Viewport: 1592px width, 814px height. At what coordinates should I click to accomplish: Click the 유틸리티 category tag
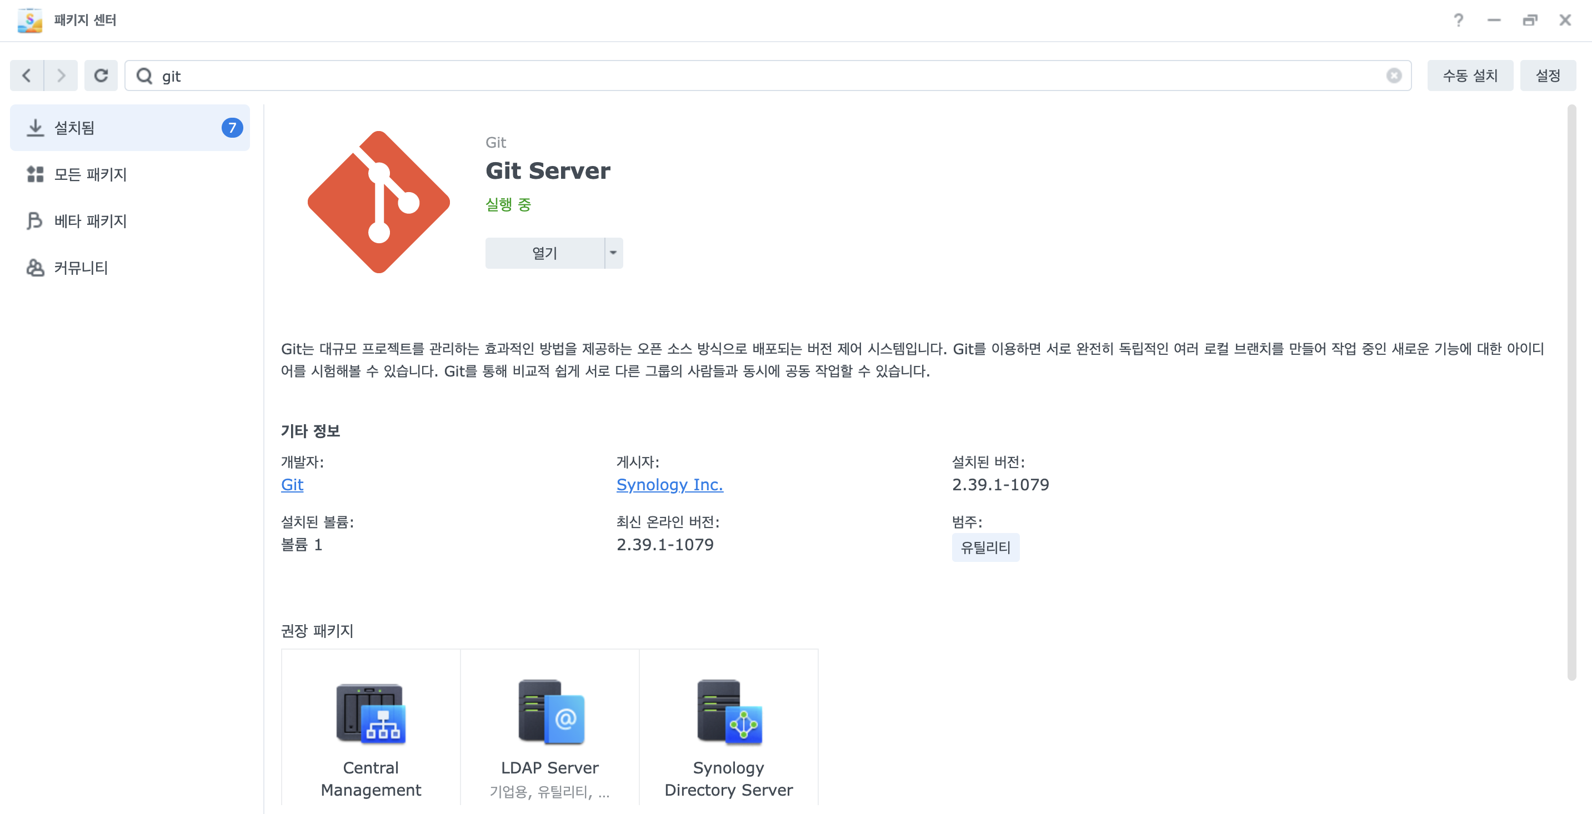coord(985,547)
